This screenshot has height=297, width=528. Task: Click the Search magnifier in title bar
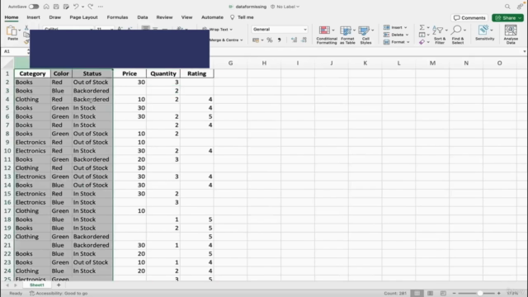[x=507, y=7]
